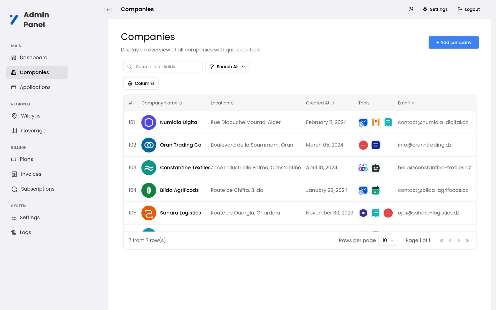Click location Route de Chiffa, Blida

click(237, 190)
